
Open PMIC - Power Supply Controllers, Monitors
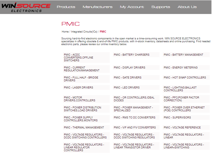86,119
